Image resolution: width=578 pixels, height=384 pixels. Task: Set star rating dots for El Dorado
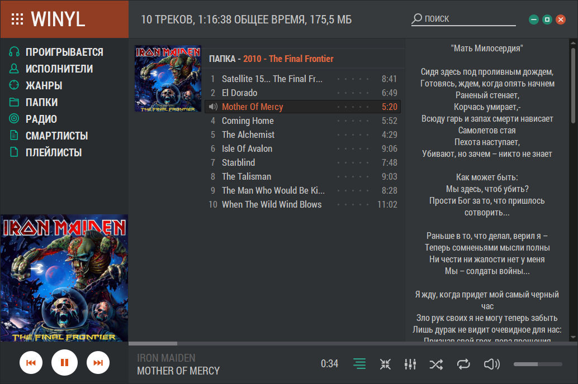[353, 93]
